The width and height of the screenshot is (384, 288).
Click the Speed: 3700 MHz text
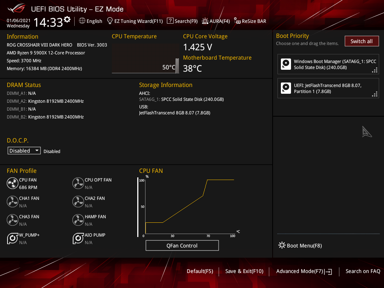pos(24,61)
